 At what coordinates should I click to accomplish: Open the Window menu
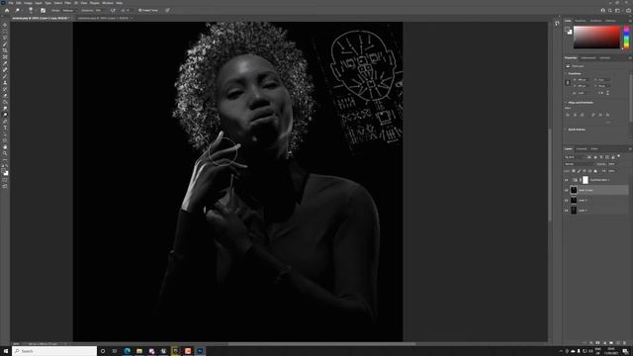tap(108, 3)
